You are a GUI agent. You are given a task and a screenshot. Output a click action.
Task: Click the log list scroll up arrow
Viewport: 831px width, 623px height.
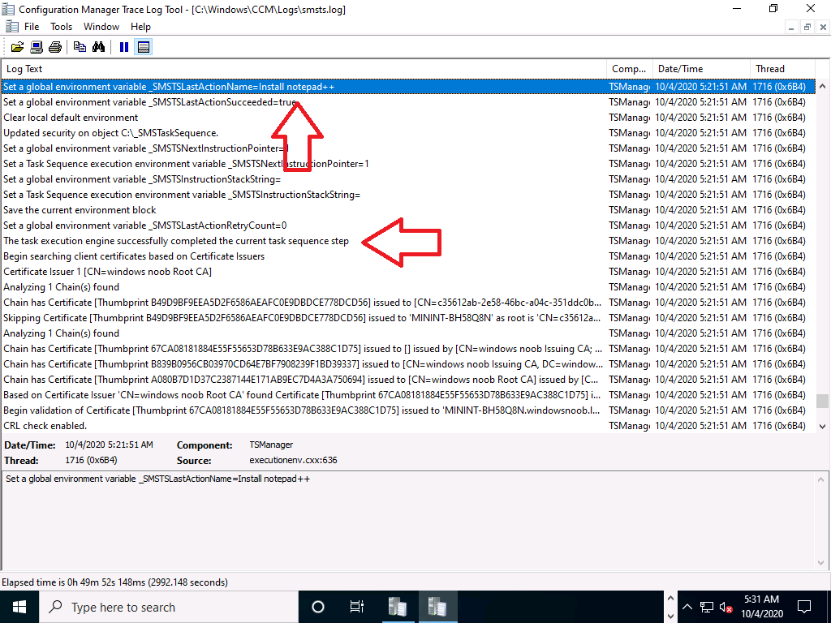click(x=823, y=86)
